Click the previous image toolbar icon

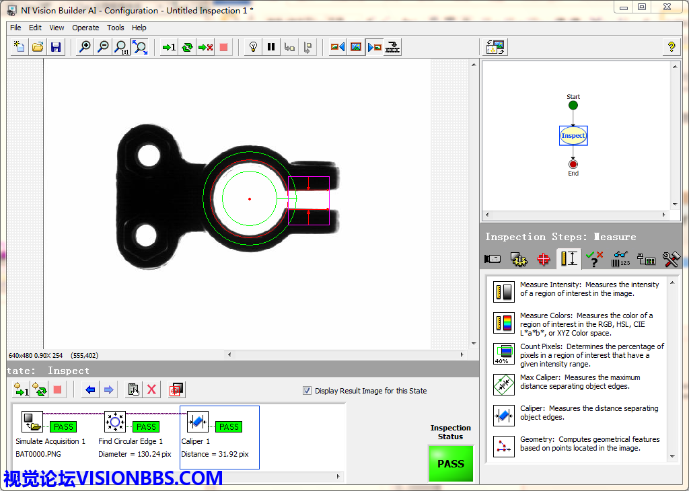pos(338,47)
